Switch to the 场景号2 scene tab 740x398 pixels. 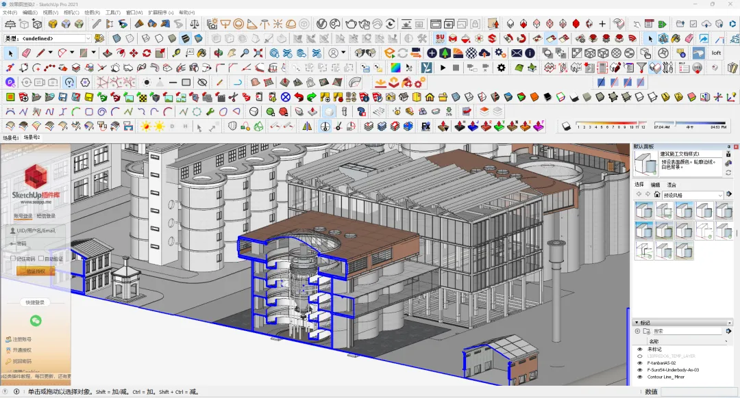point(32,137)
